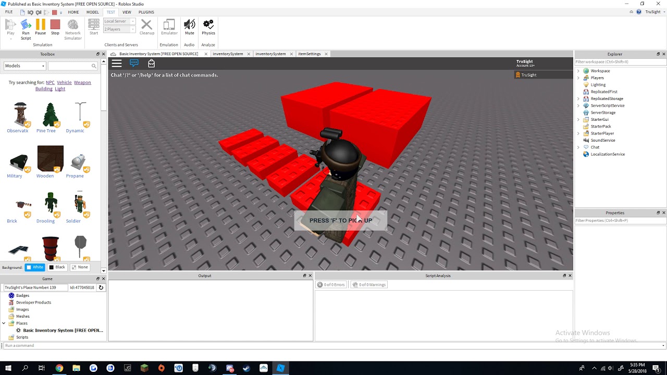Stop the running simulation

click(55, 27)
